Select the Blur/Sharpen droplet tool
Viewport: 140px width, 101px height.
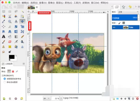coord(22,47)
